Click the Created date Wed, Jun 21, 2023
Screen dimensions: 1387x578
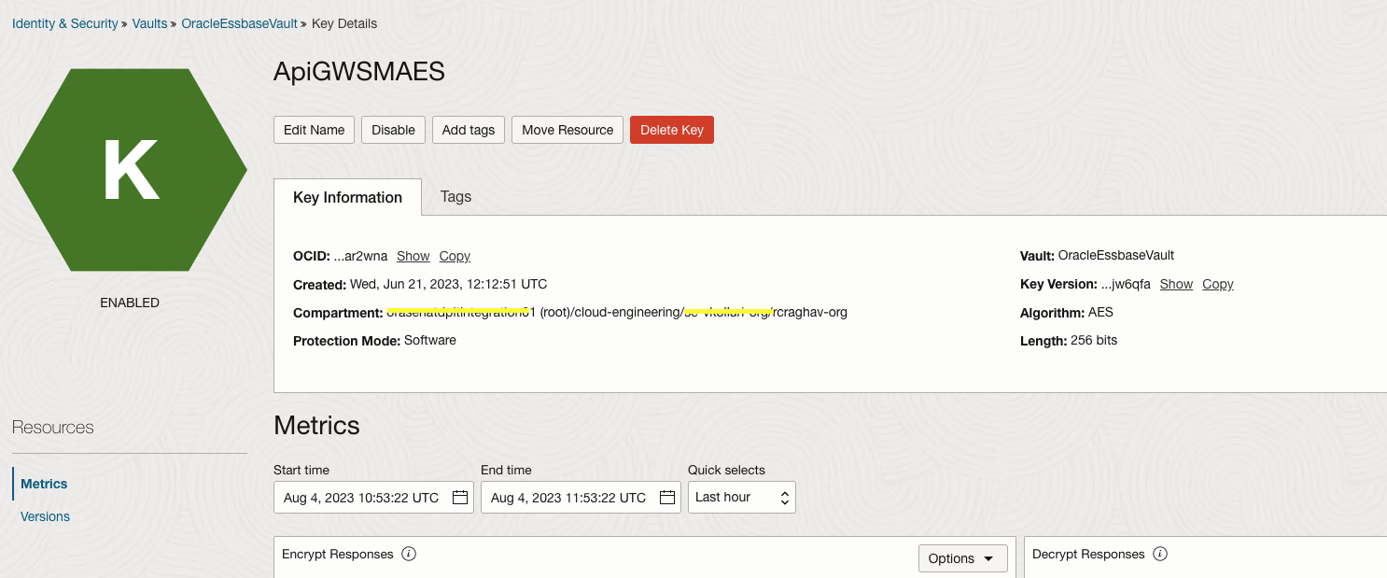[448, 284]
